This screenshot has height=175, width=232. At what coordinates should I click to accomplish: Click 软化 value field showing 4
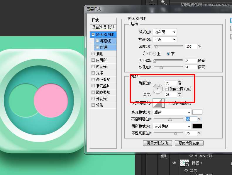191,67
